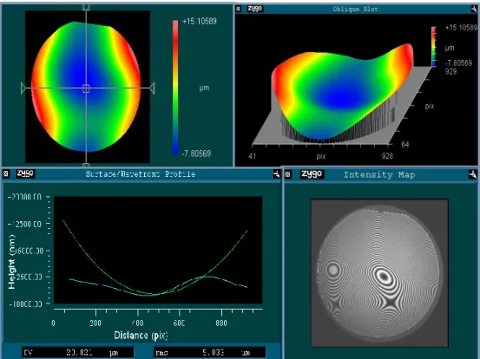
Task: Click the pin icon on Surface/Wavefront Profile titlebar
Action: point(276,174)
